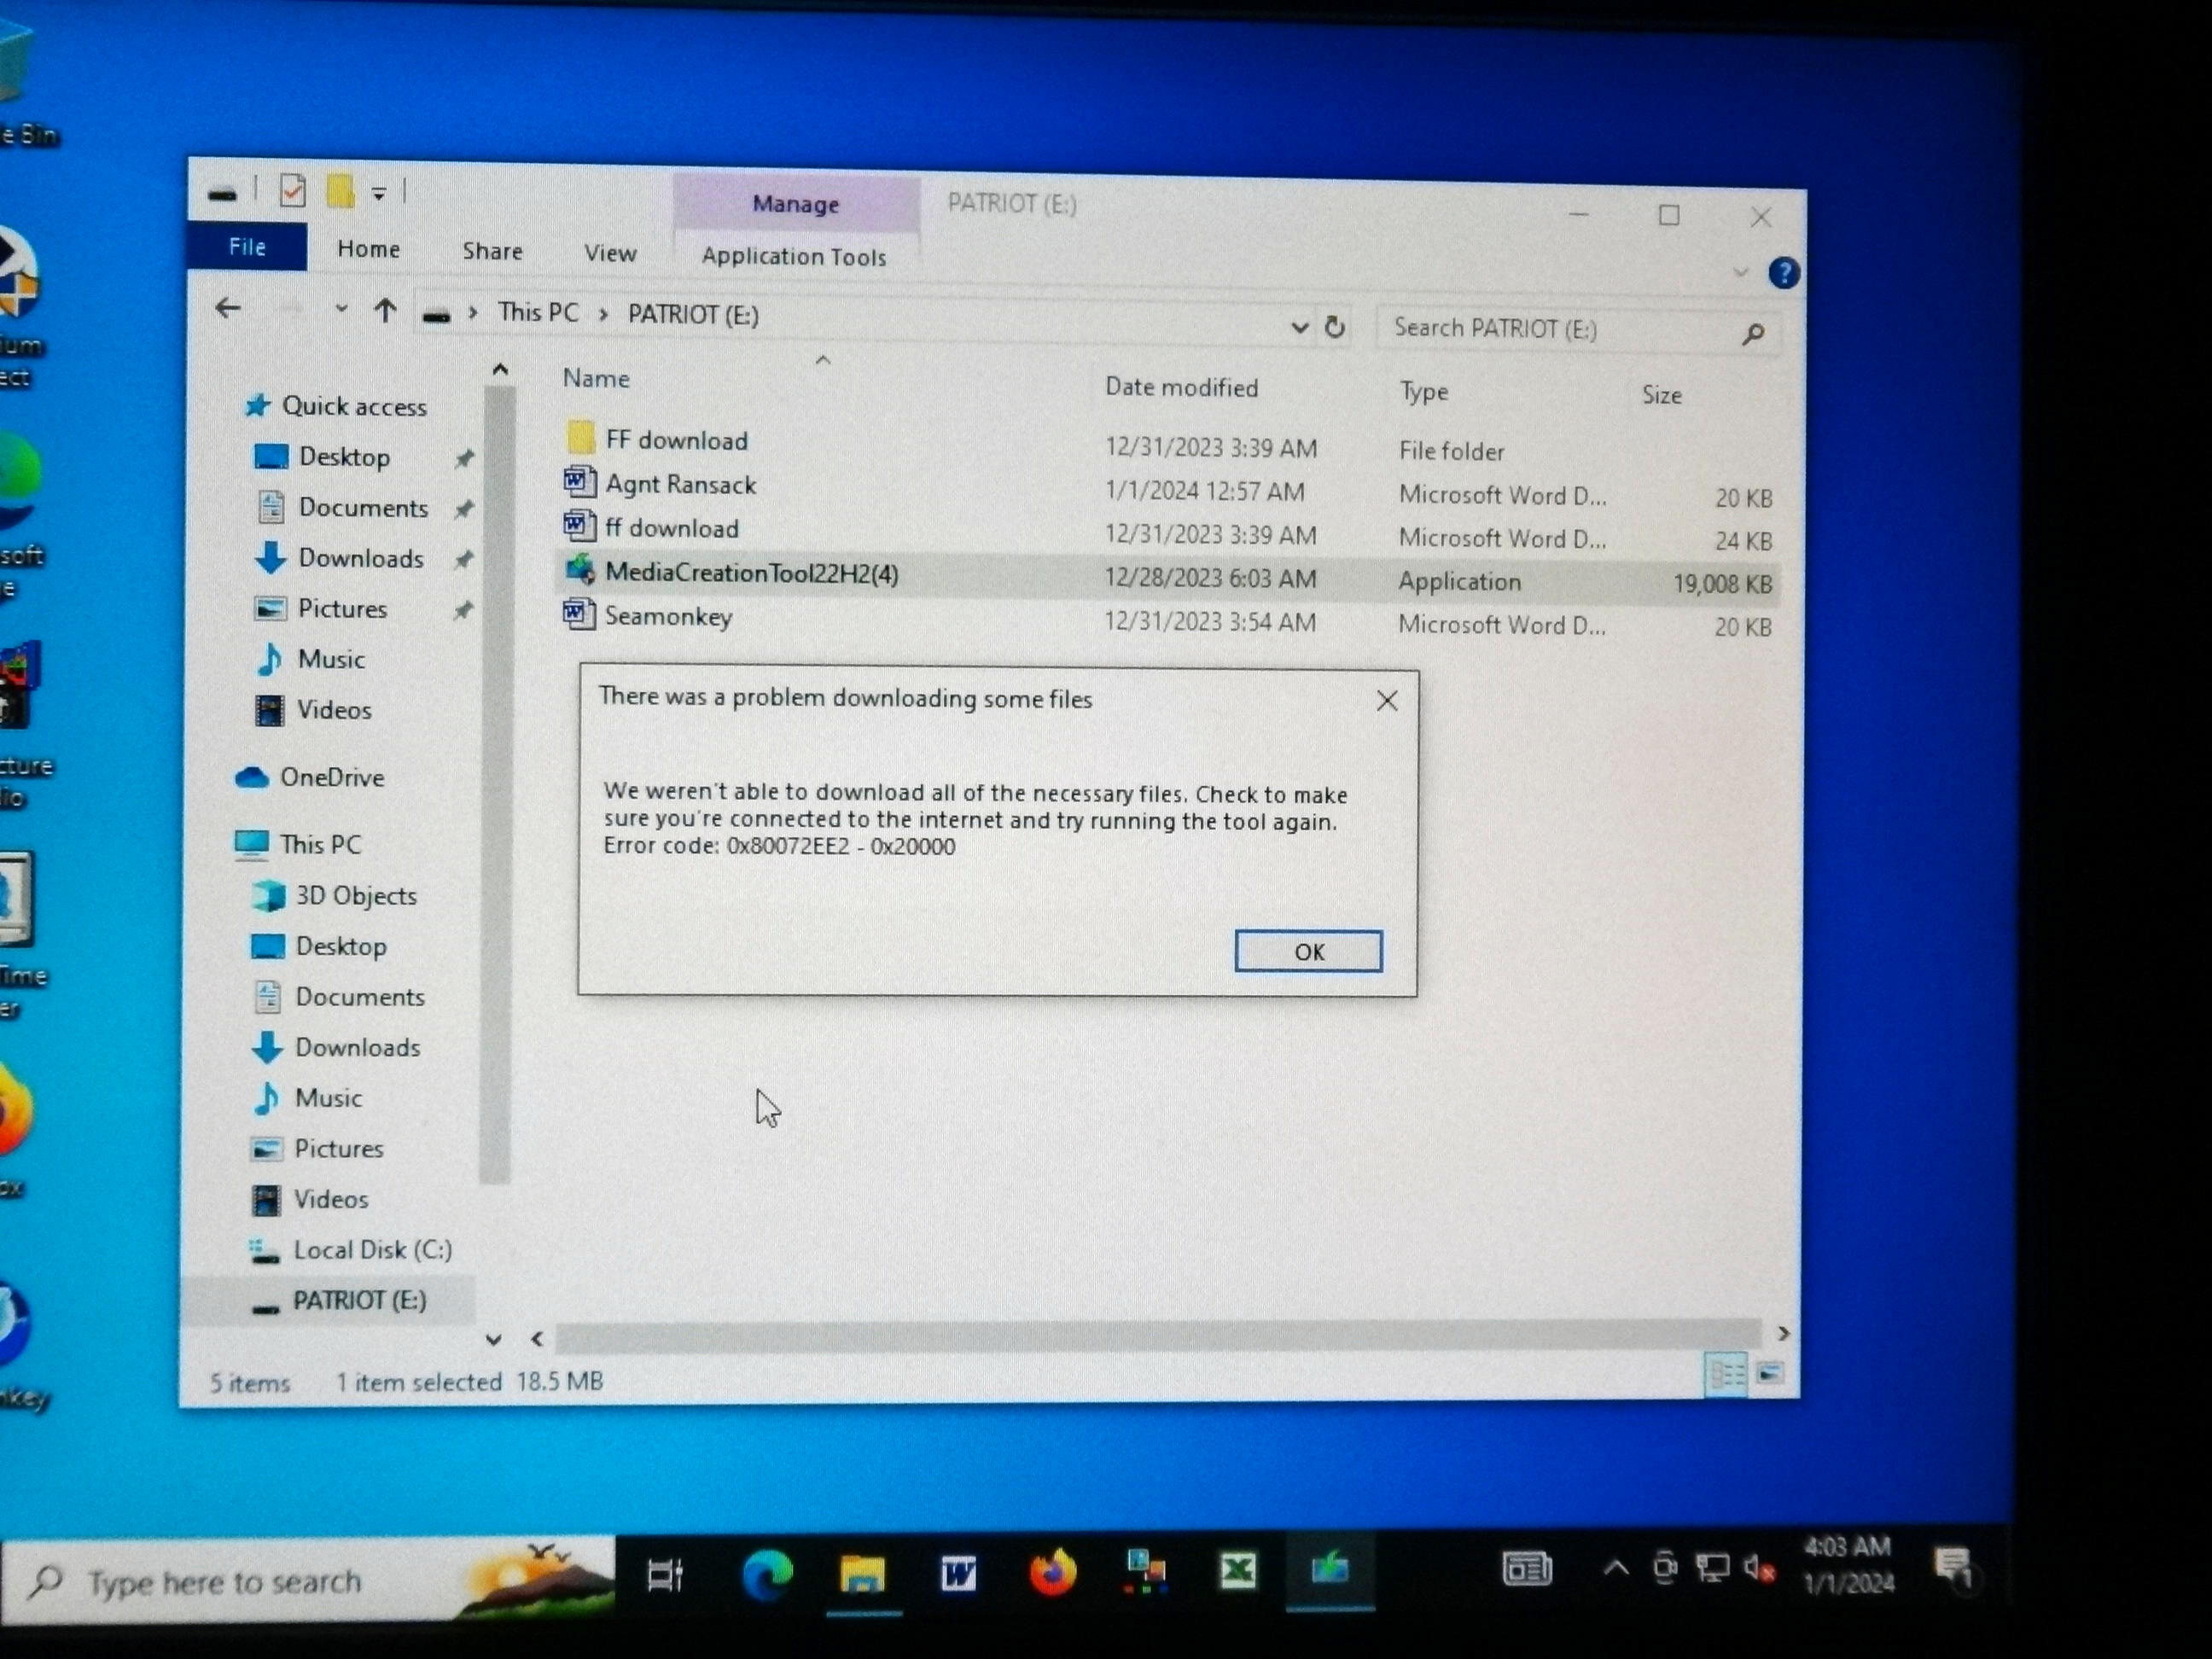This screenshot has width=2212, height=1659.
Task: Close the download problem dialog
Action: pyautogui.click(x=1386, y=701)
